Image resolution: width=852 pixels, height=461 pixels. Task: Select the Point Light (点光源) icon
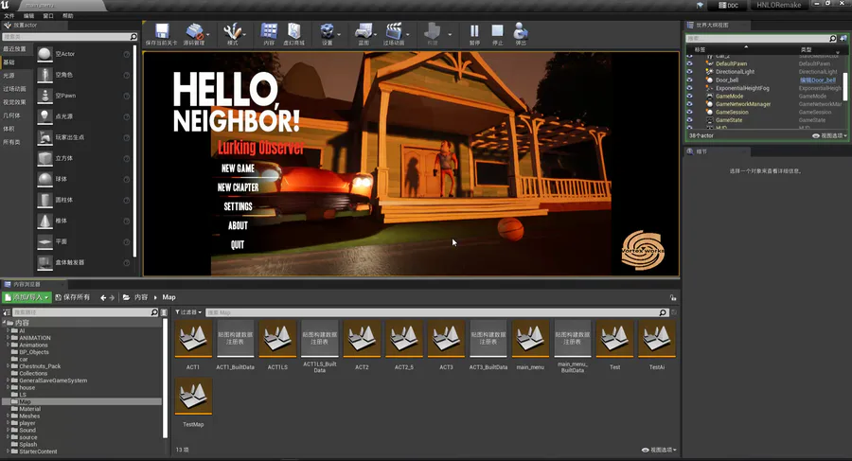coord(44,116)
